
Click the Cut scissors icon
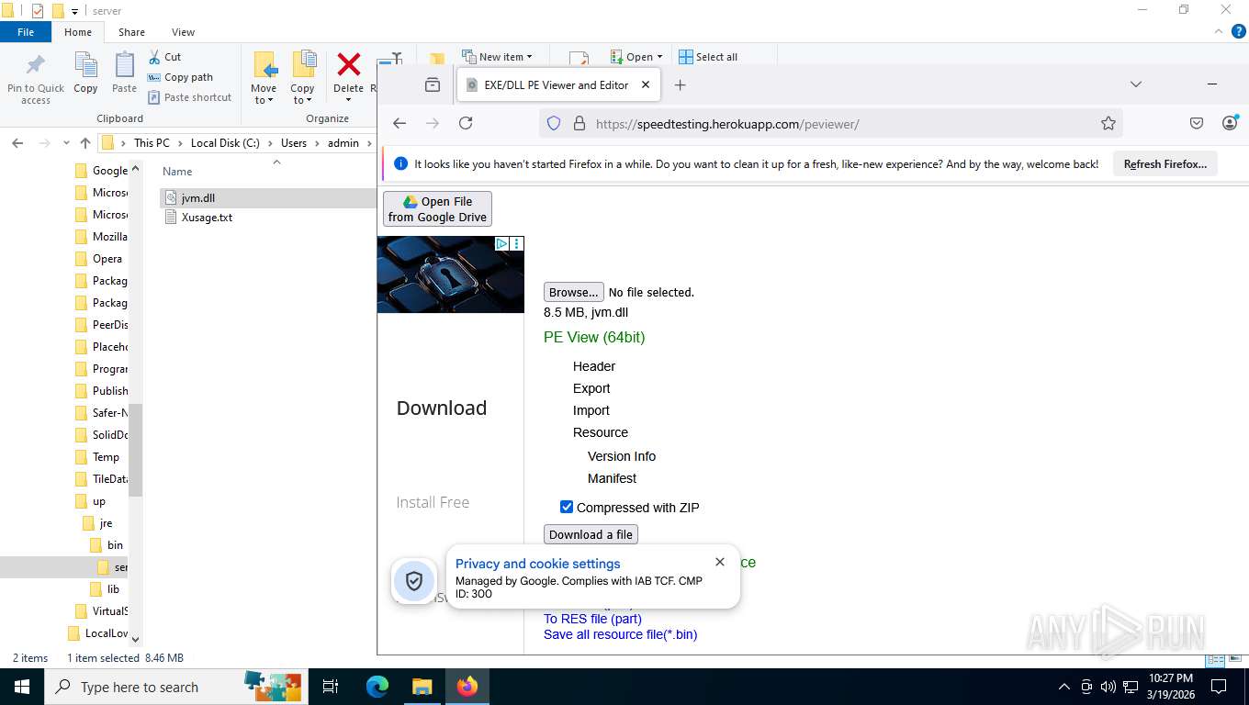[x=154, y=57]
